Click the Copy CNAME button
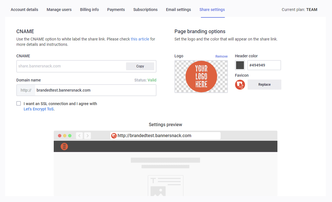 pos(140,66)
